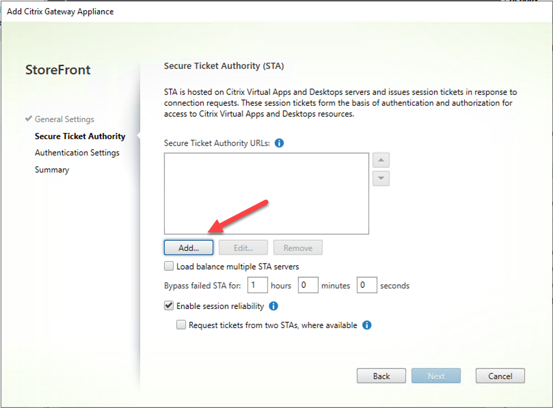Go Back to the previous wizard page
553x408 pixels.
coord(381,376)
